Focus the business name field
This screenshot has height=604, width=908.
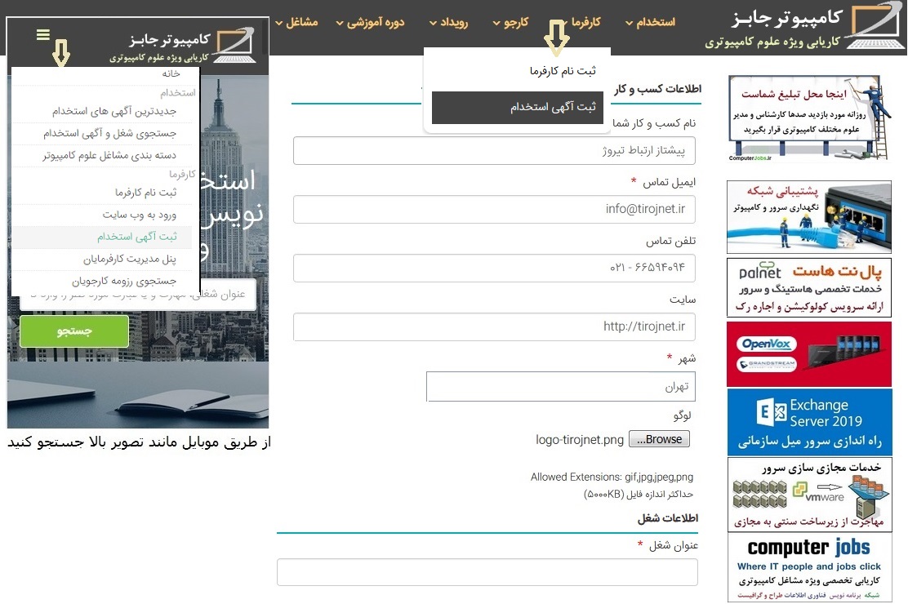pos(494,150)
